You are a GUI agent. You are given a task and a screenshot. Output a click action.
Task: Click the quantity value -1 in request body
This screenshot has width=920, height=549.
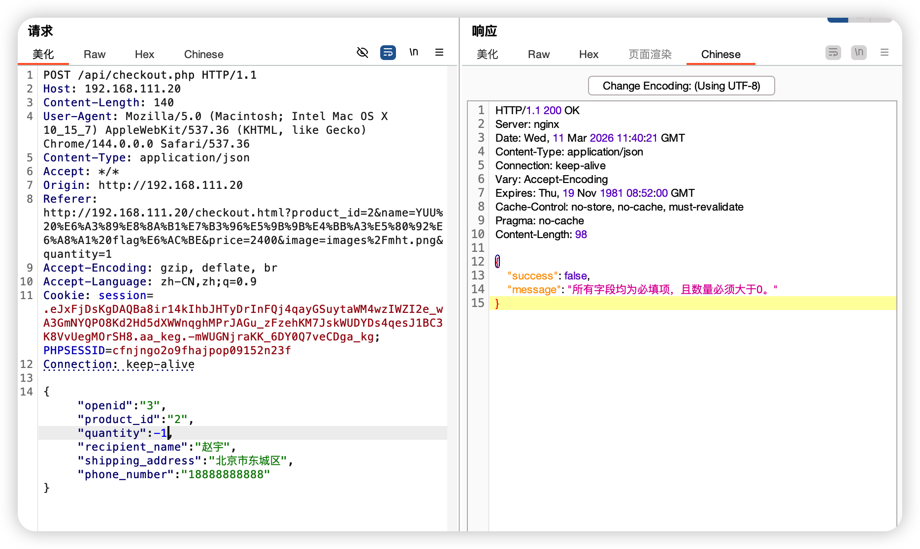pyautogui.click(x=161, y=433)
